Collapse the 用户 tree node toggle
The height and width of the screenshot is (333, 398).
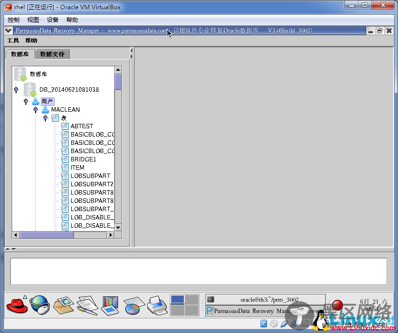(26, 101)
